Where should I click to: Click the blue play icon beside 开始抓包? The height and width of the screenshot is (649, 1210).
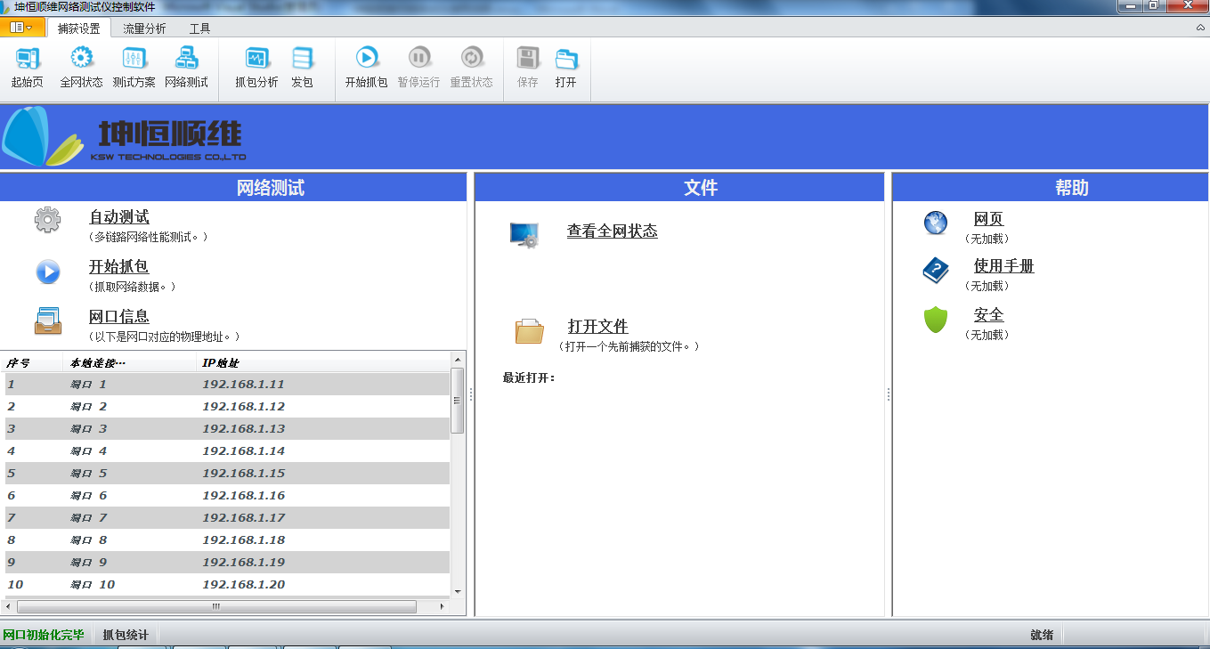tap(48, 272)
